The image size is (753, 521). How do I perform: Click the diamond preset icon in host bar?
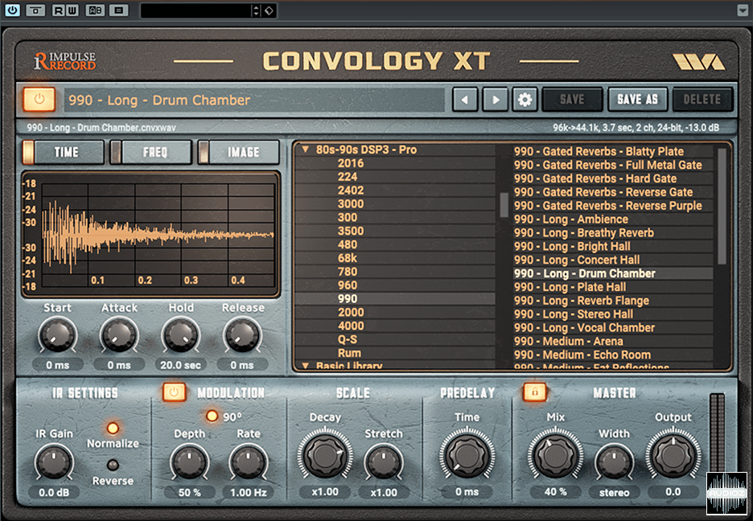[270, 10]
